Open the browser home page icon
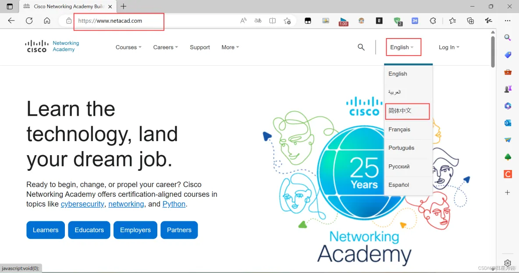This screenshot has height=273, width=519. coord(47,21)
